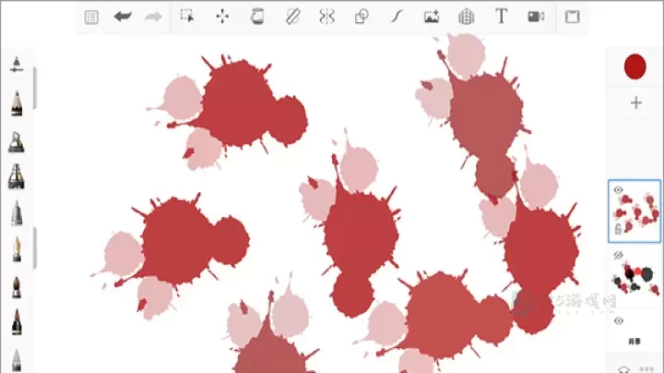Toggle background layer visibility eye
The image size is (664, 373).
click(619, 321)
